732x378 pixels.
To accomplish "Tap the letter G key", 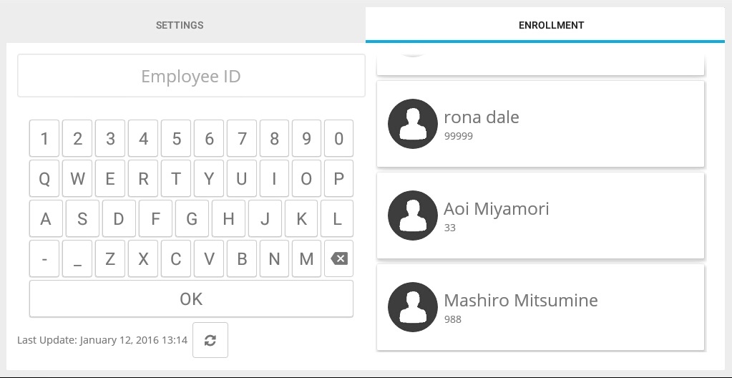I will pos(191,218).
